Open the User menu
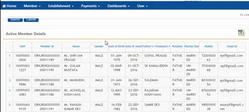The height and width of the screenshot is (112, 249). 142,6
